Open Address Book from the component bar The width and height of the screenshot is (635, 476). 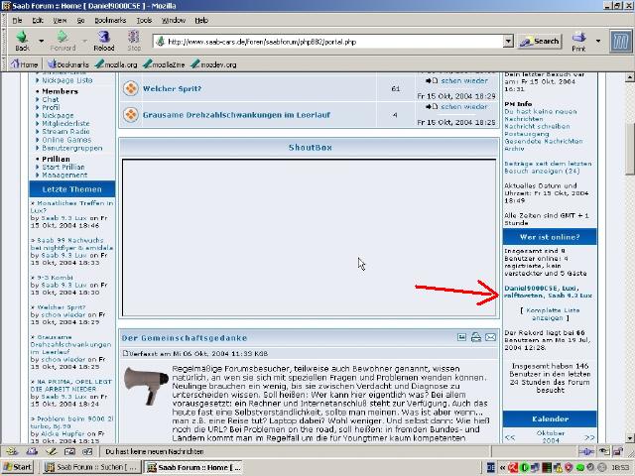pyautogui.click(x=69, y=451)
